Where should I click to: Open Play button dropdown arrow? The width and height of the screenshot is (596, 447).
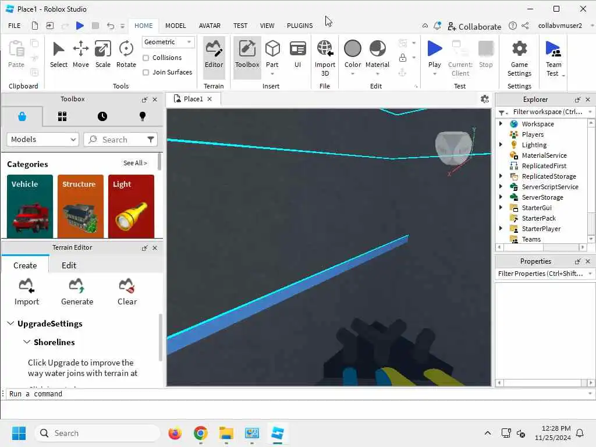click(434, 74)
